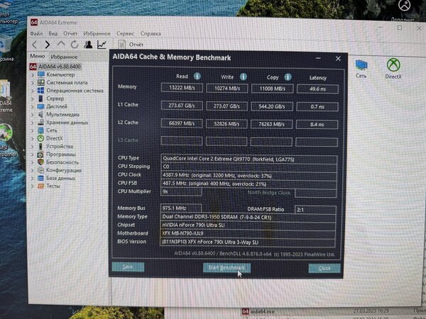Open the Файл menu
This screenshot has height=319, width=426.
[x=36, y=33]
